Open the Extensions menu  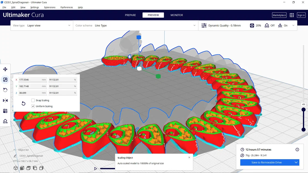50,7
